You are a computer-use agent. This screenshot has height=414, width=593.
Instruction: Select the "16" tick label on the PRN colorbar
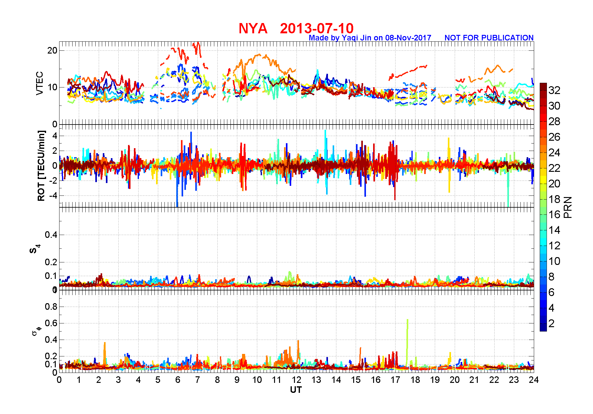coord(554,214)
